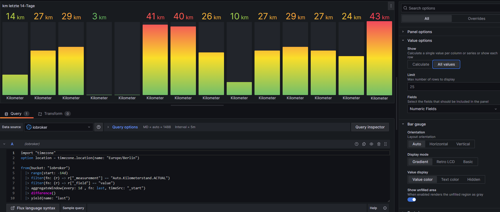Viewport: 500px width, 212px height.
Task: Set value display to Value color
Action: [x=422, y=179]
